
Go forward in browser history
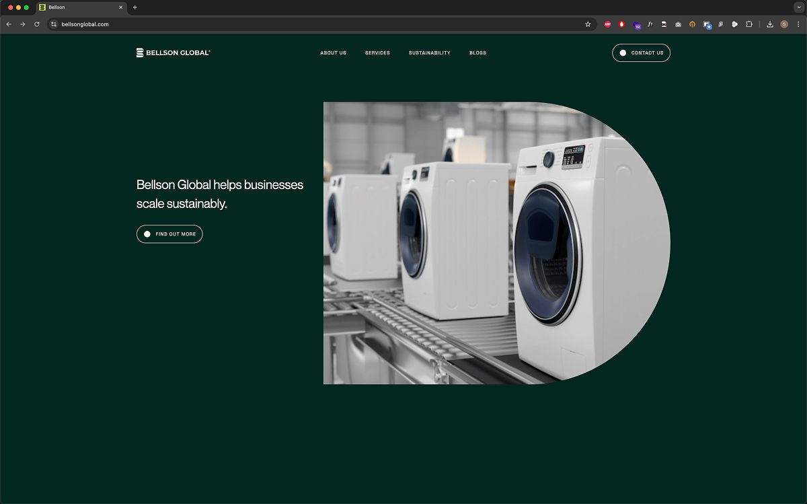click(22, 24)
